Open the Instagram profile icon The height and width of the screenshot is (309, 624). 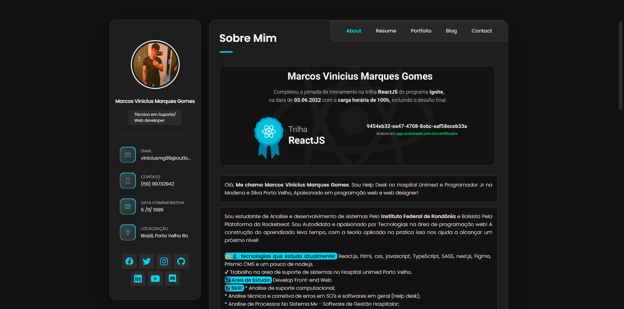[x=164, y=261]
